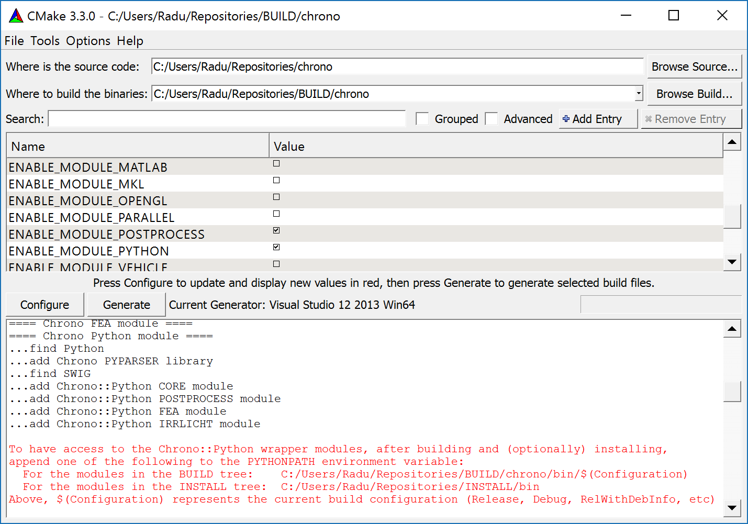This screenshot has width=748, height=524.
Task: Minimize the CMake window
Action: 626,16
